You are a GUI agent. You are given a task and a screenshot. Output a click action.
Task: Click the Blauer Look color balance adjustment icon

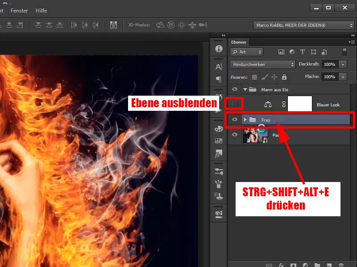[x=268, y=105]
